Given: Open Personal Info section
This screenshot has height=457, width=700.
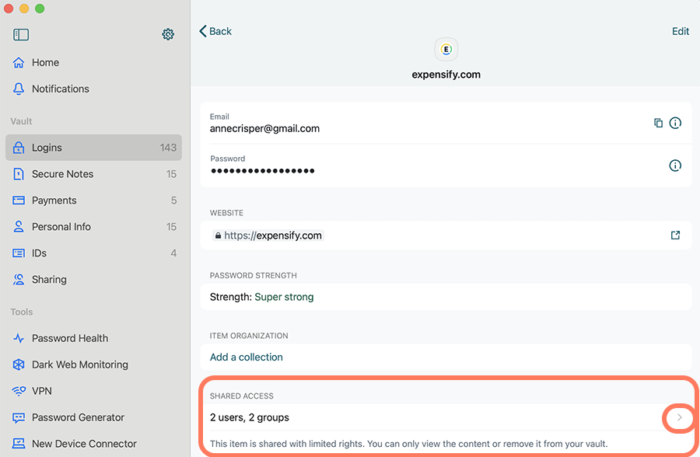Looking at the screenshot, I should pos(94,227).
